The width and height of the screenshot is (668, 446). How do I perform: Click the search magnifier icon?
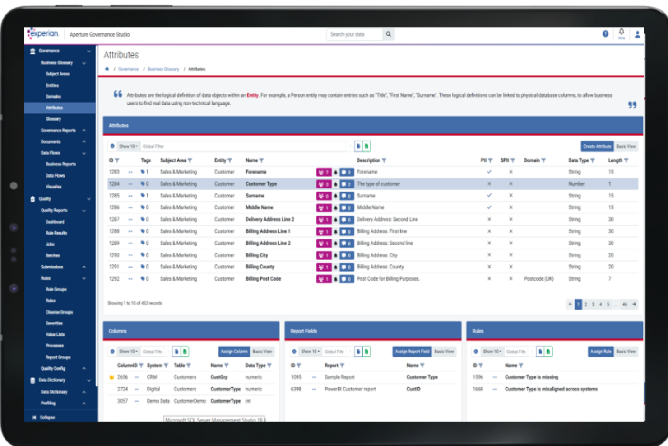388,34
